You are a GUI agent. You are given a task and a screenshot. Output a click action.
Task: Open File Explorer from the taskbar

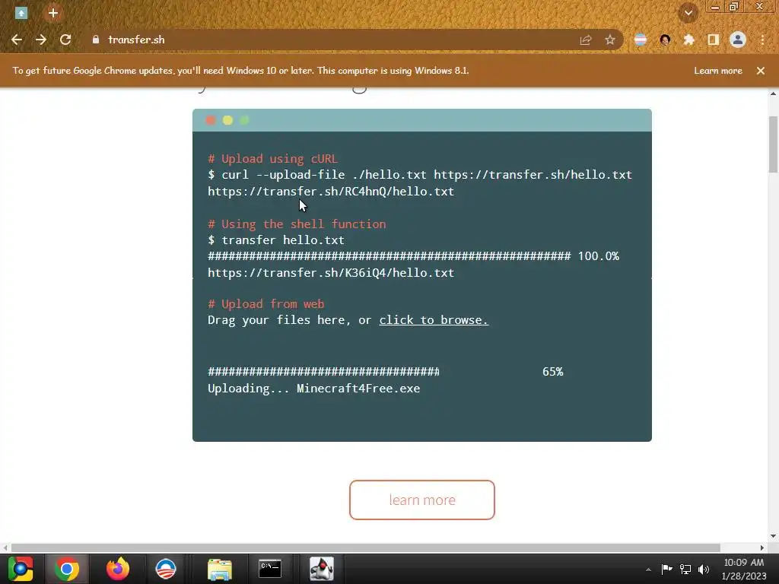(220, 569)
